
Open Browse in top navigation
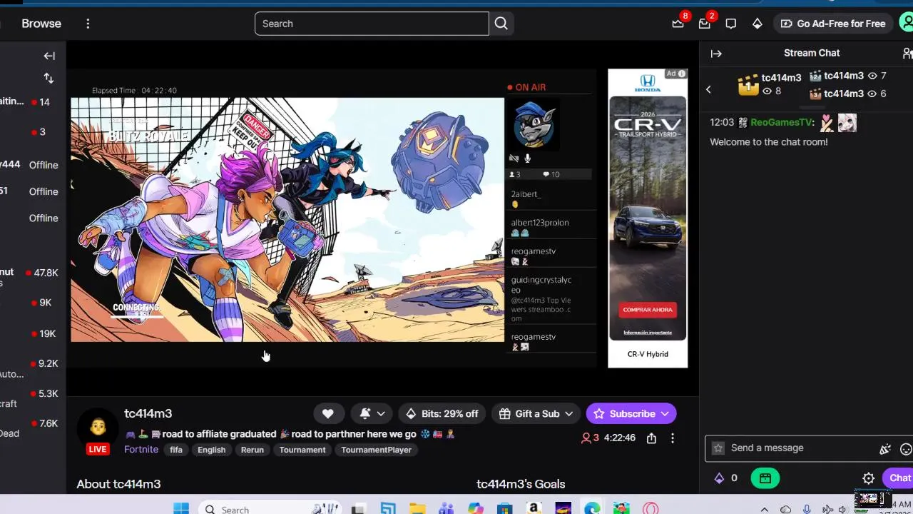(41, 24)
